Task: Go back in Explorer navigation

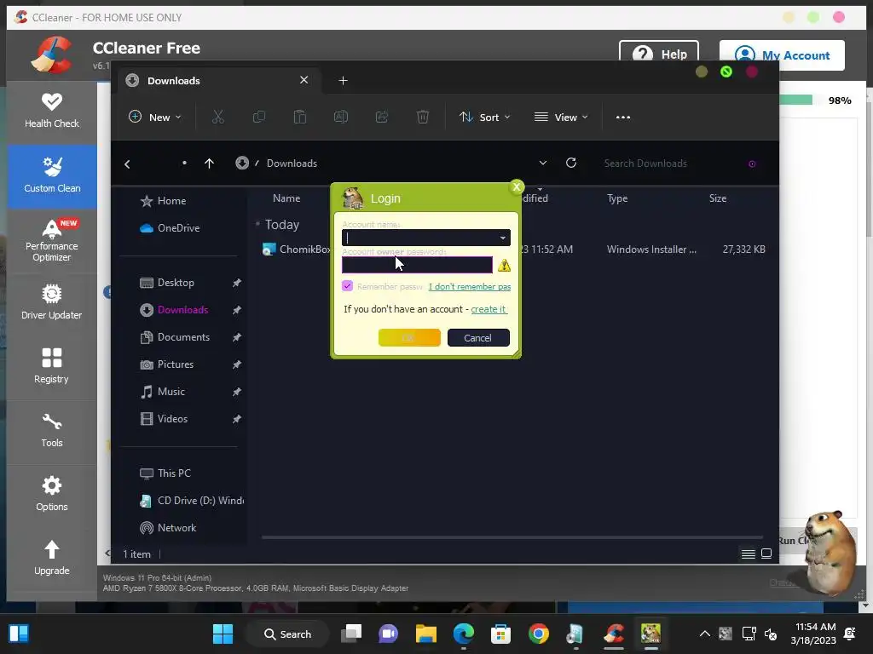Action: (128, 163)
